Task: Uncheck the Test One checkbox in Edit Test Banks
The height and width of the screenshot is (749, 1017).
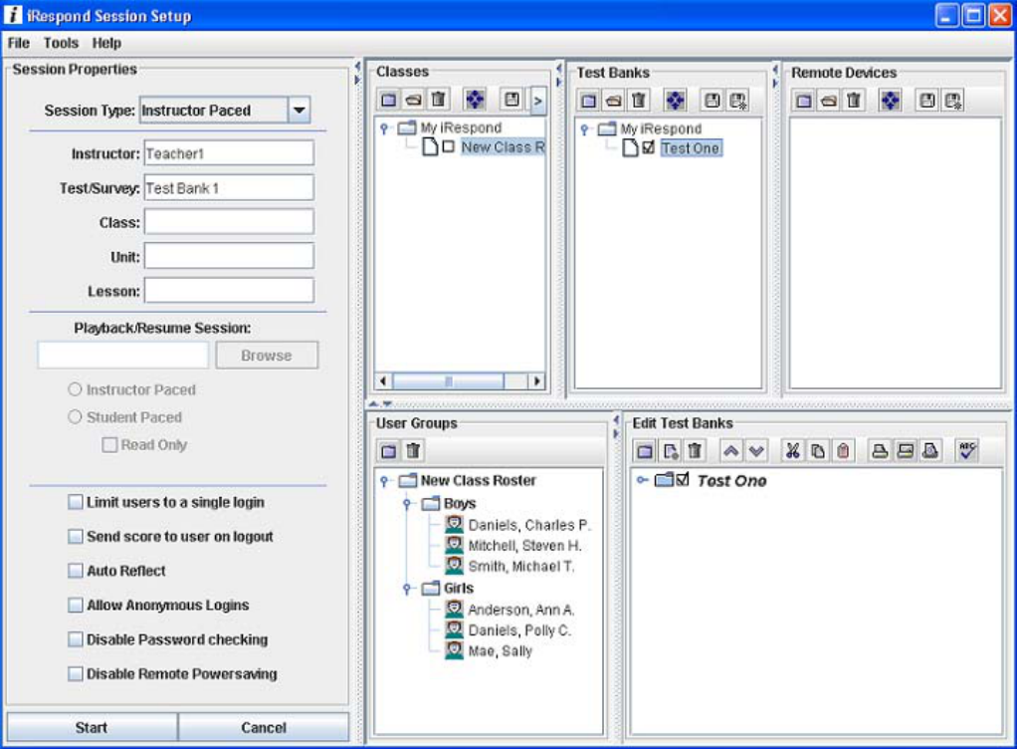Action: coord(683,480)
